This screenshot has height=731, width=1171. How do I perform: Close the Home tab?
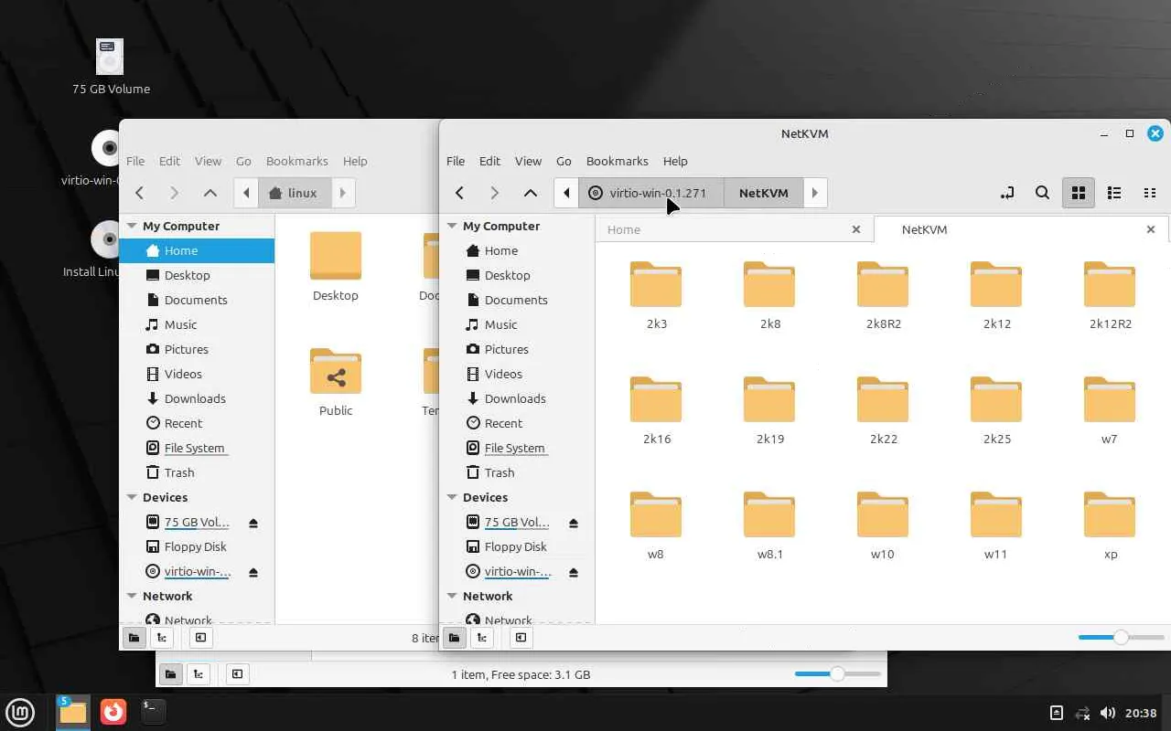coord(856,229)
